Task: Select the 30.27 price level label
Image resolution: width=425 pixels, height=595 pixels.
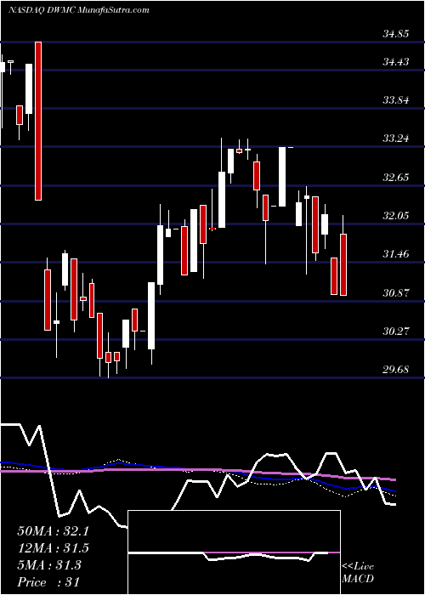Action: (396, 331)
